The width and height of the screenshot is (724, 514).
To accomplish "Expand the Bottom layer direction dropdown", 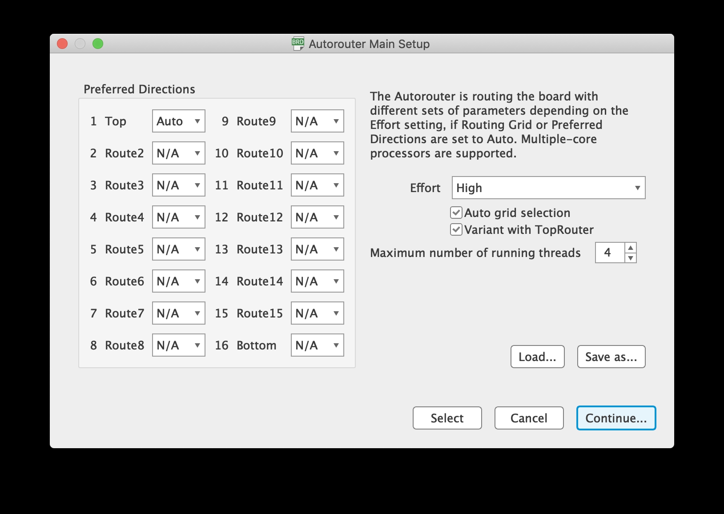I will pyautogui.click(x=317, y=345).
